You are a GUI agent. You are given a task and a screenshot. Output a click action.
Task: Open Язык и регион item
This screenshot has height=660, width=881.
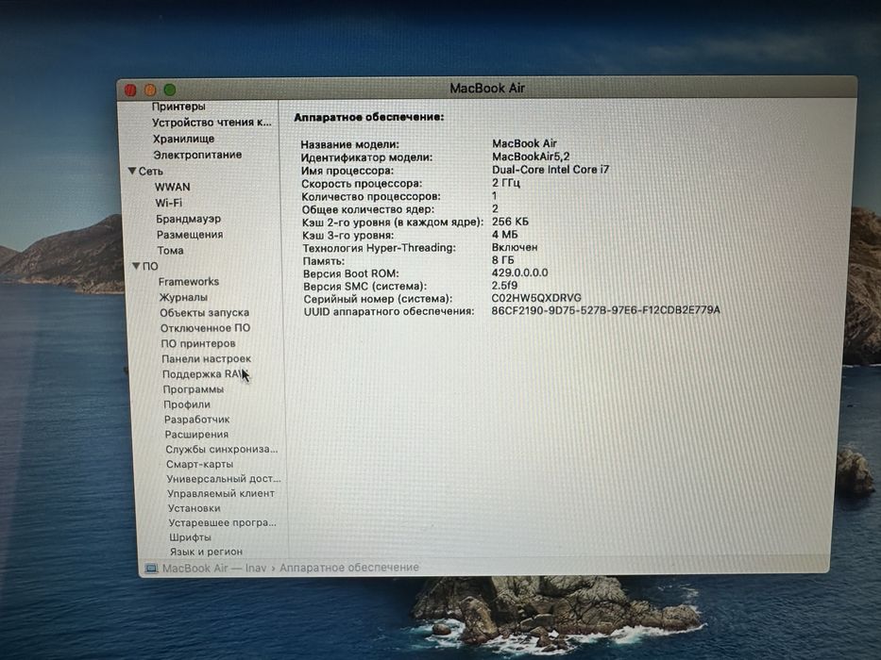(x=206, y=552)
